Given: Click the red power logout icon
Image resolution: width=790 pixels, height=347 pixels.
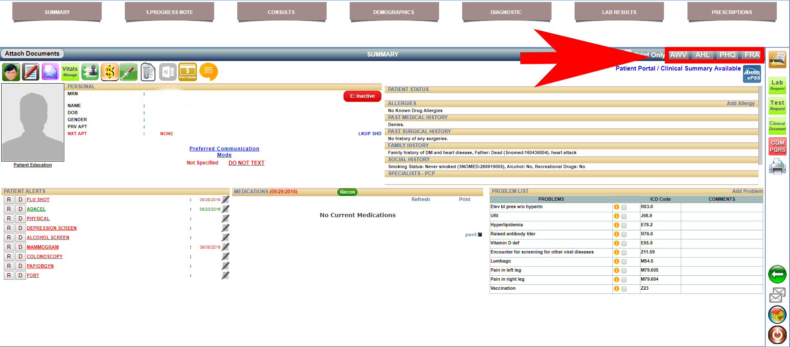Looking at the screenshot, I should [777, 335].
